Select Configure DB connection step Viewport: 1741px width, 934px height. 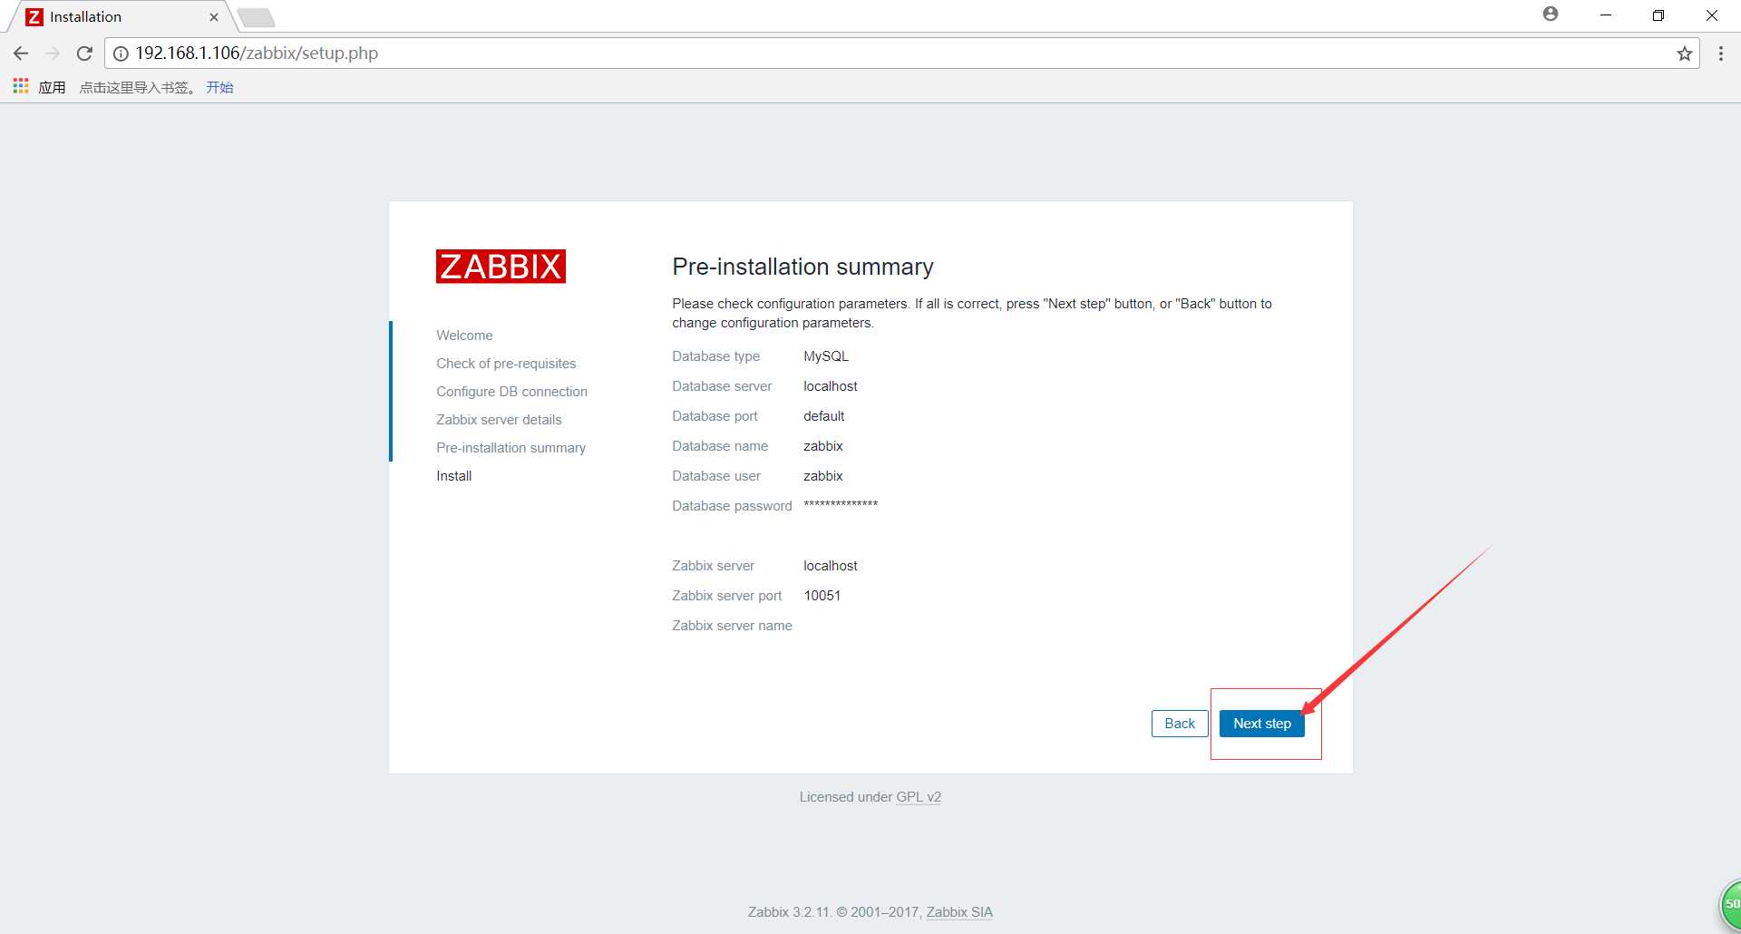[511, 392]
